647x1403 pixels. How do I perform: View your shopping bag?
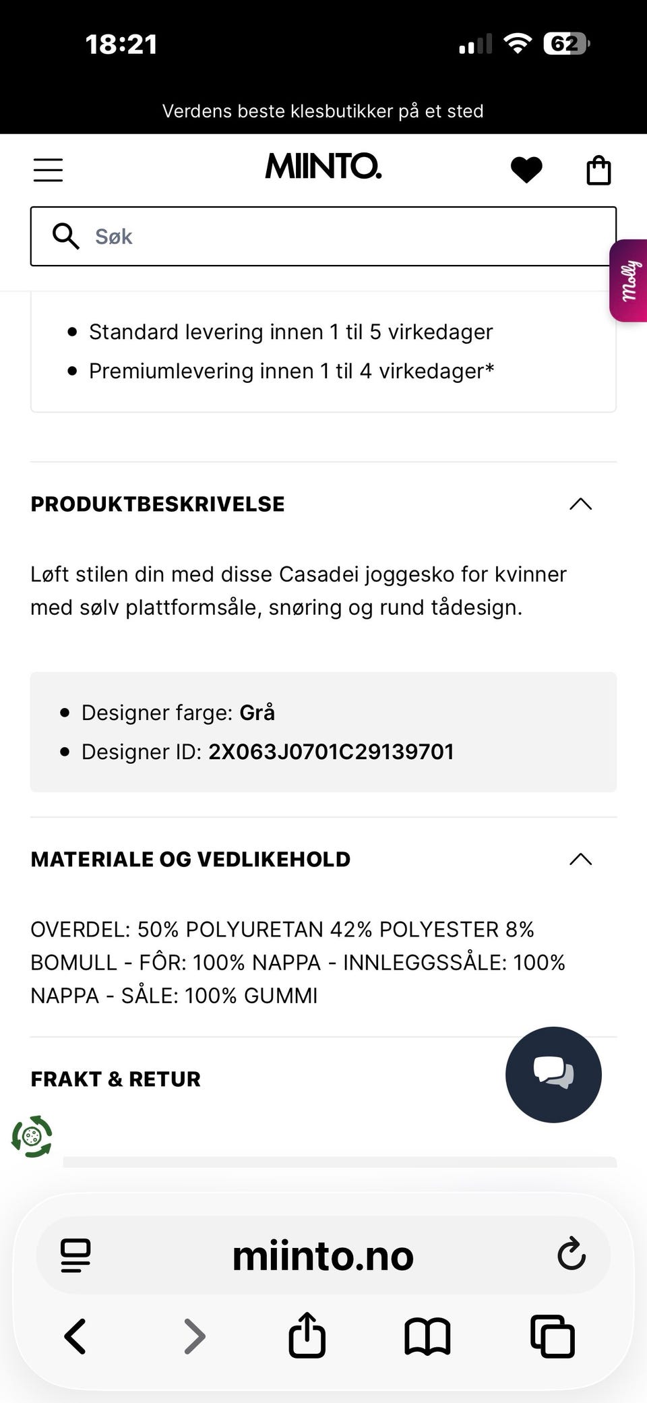coord(598,170)
